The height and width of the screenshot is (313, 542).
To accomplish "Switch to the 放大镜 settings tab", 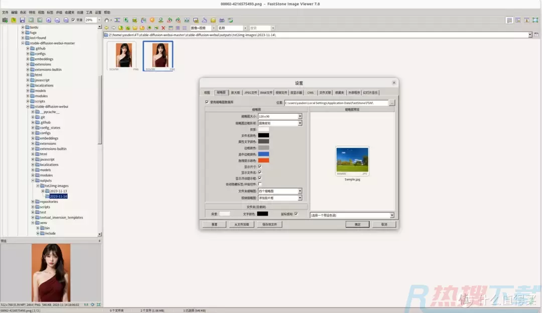I will pyautogui.click(x=235, y=92).
